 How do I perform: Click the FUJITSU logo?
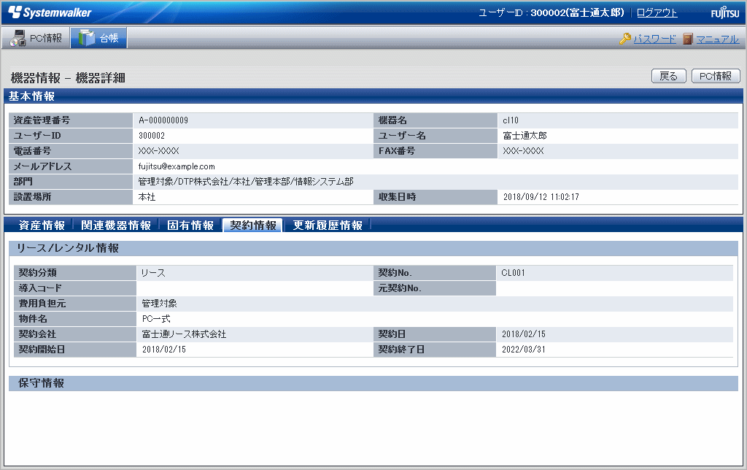(x=724, y=13)
